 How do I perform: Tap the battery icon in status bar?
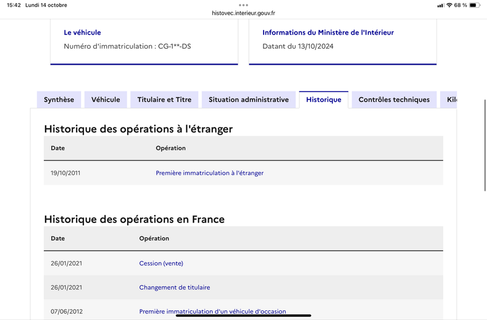click(474, 5)
